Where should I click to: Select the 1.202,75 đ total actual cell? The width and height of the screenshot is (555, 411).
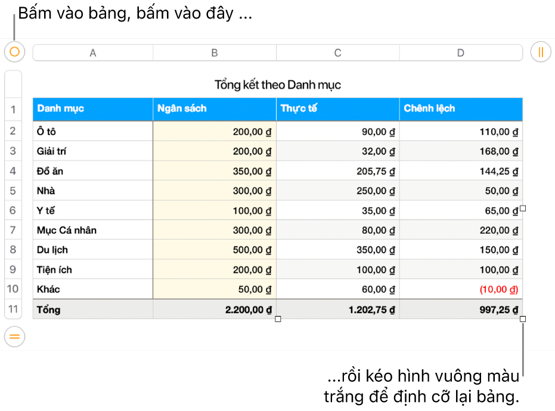(337, 310)
